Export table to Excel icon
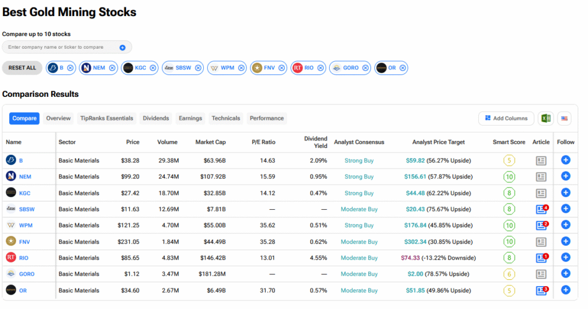 (545, 118)
